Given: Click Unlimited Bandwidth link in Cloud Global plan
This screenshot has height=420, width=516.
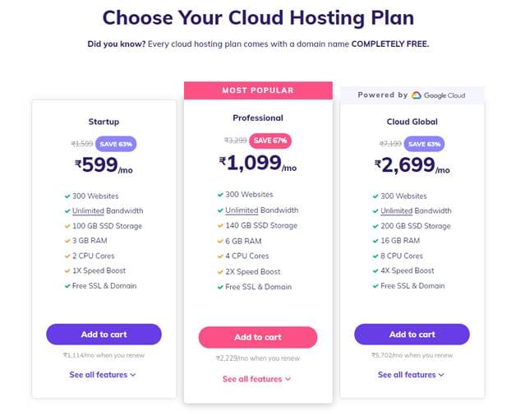Looking at the screenshot, I should (416, 211).
